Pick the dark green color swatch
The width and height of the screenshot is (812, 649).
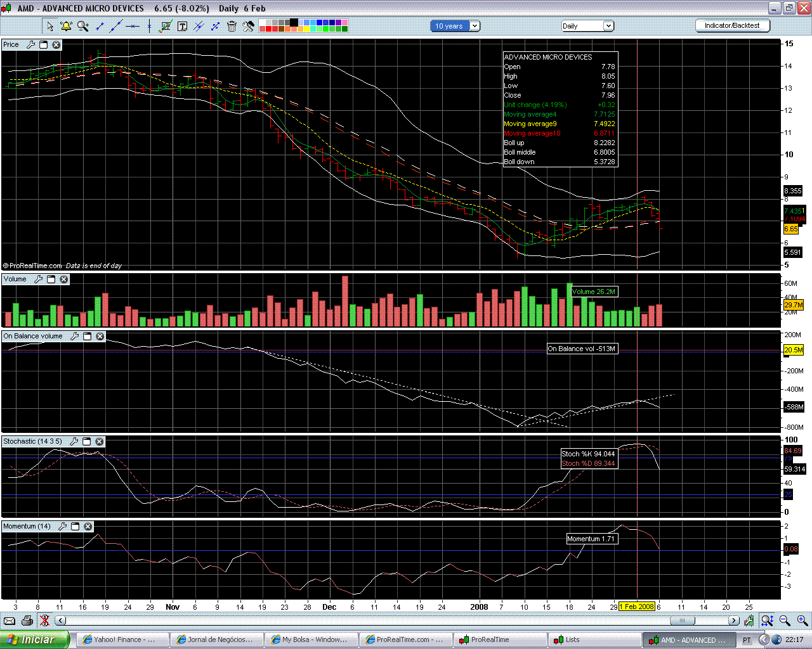coord(344,29)
